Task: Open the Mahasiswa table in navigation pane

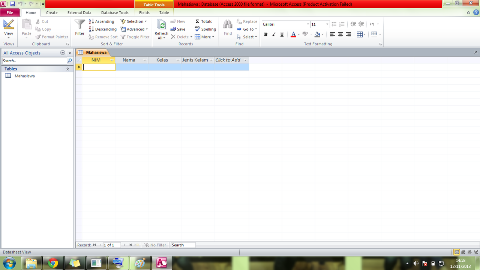Action: (25, 76)
